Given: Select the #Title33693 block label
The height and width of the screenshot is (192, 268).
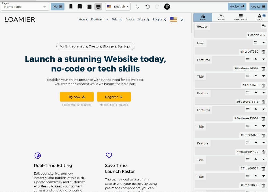Looking at the screenshot, I should [x=249, y=185].
